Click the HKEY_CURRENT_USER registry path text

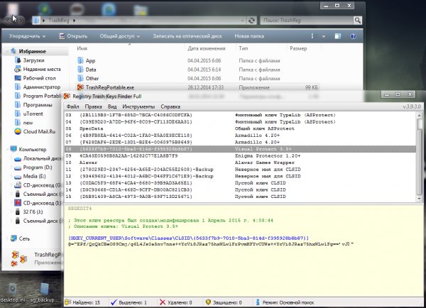(189, 238)
